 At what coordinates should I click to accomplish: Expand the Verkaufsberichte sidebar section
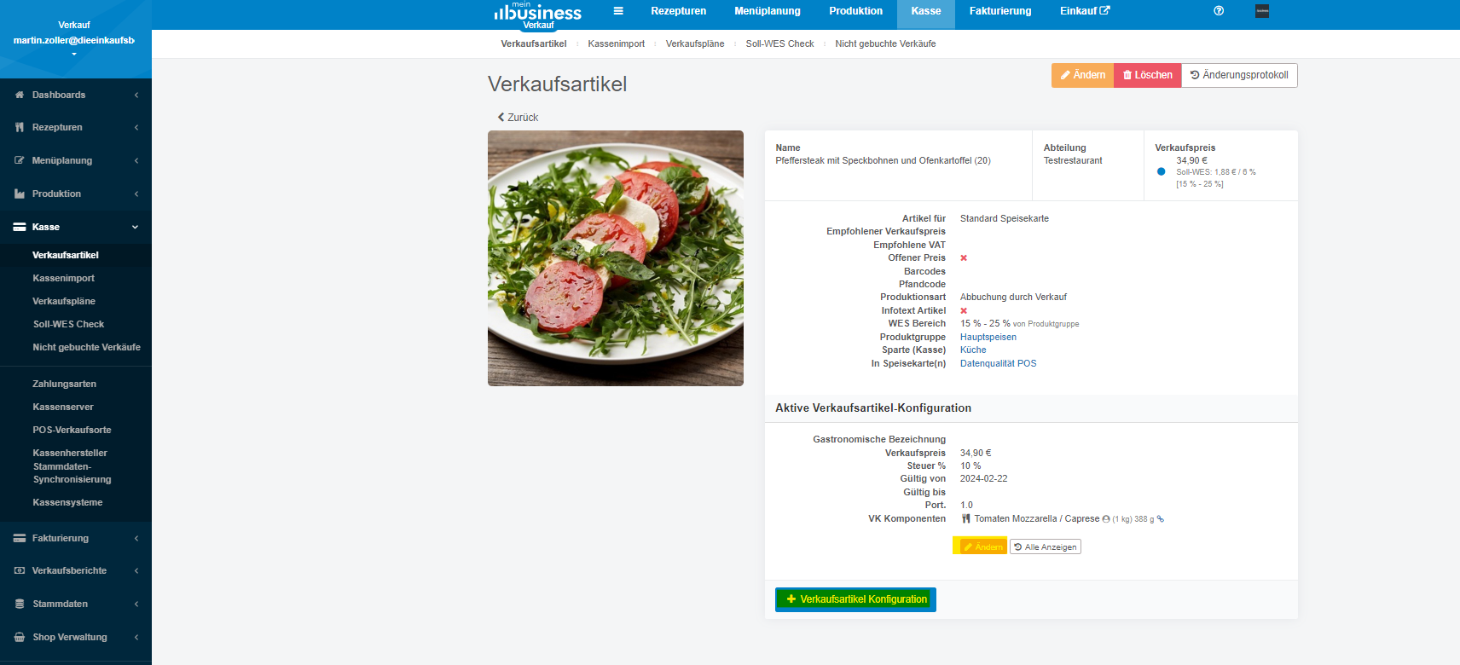pyautogui.click(x=76, y=570)
